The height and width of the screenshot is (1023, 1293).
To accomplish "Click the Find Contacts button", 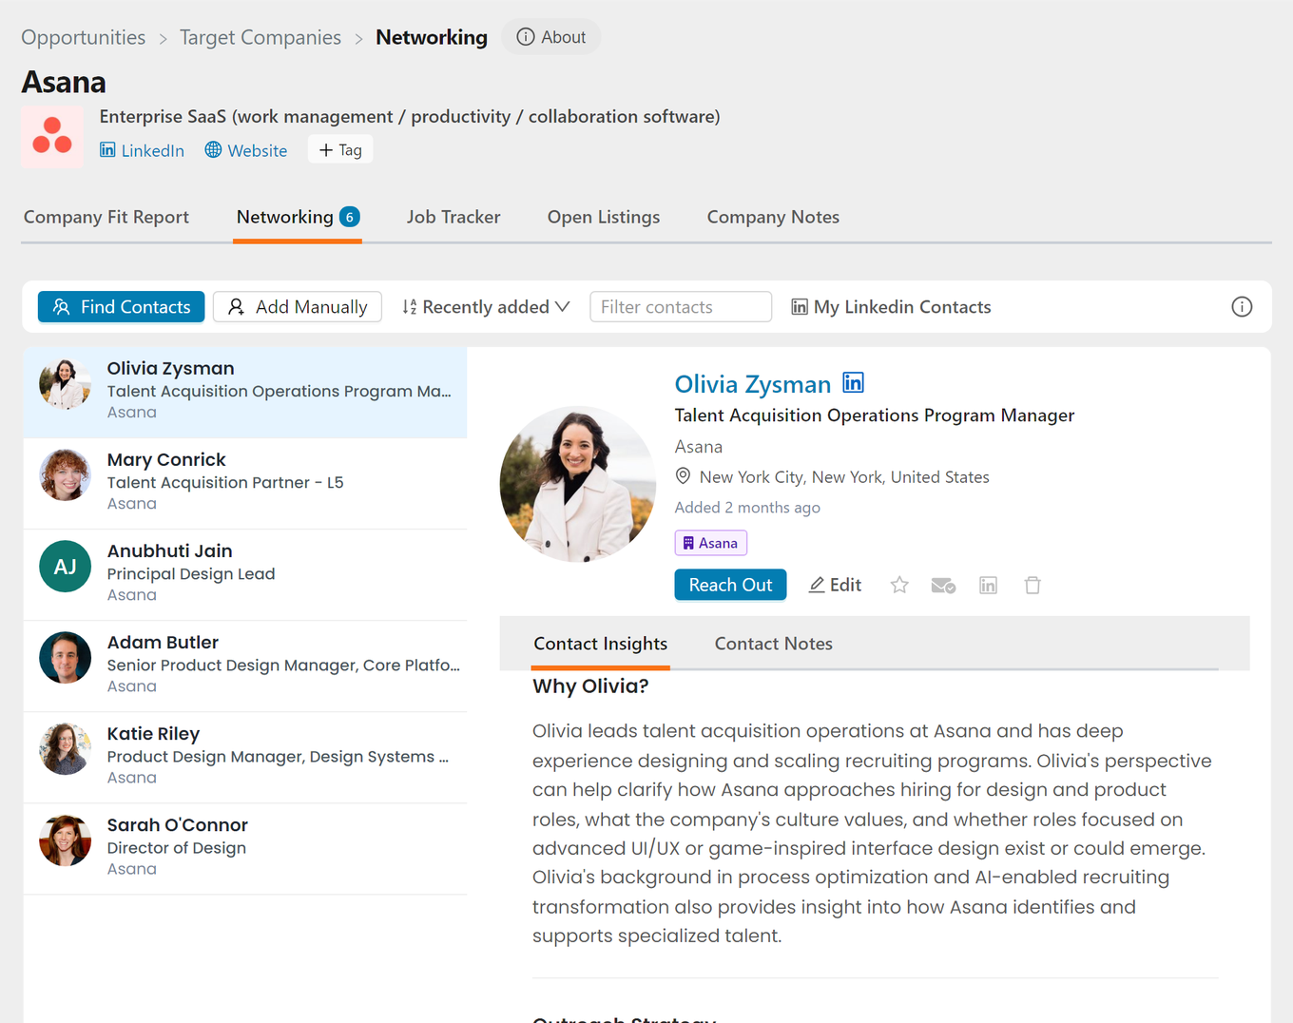I will 122,307.
